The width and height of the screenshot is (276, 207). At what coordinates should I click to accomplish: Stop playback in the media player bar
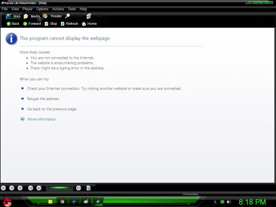[20, 188]
